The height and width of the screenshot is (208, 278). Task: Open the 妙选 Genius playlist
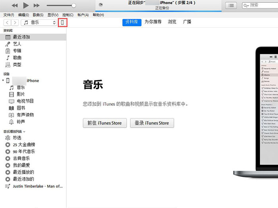33,138
